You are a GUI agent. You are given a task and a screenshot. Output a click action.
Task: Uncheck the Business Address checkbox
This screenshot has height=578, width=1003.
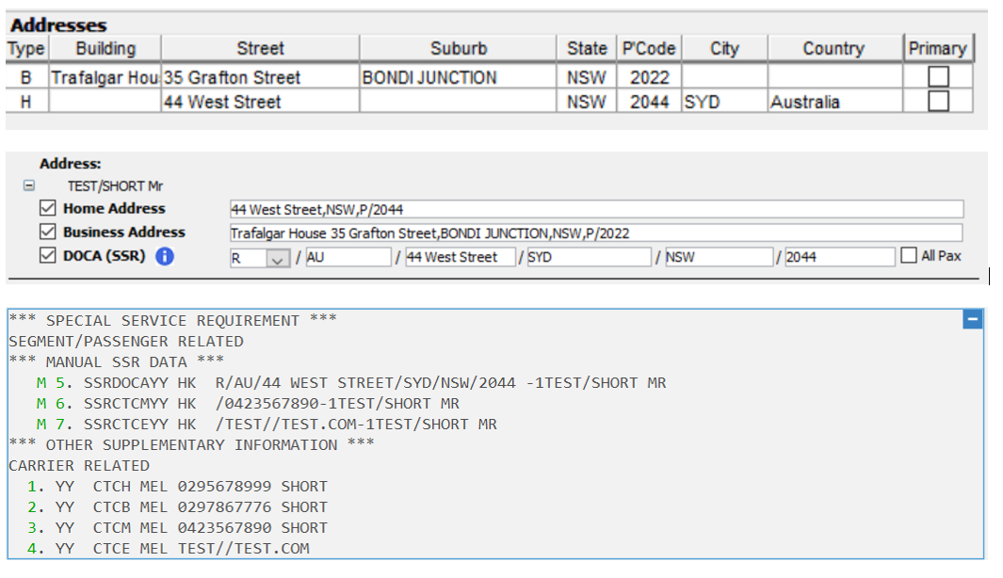click(x=47, y=232)
